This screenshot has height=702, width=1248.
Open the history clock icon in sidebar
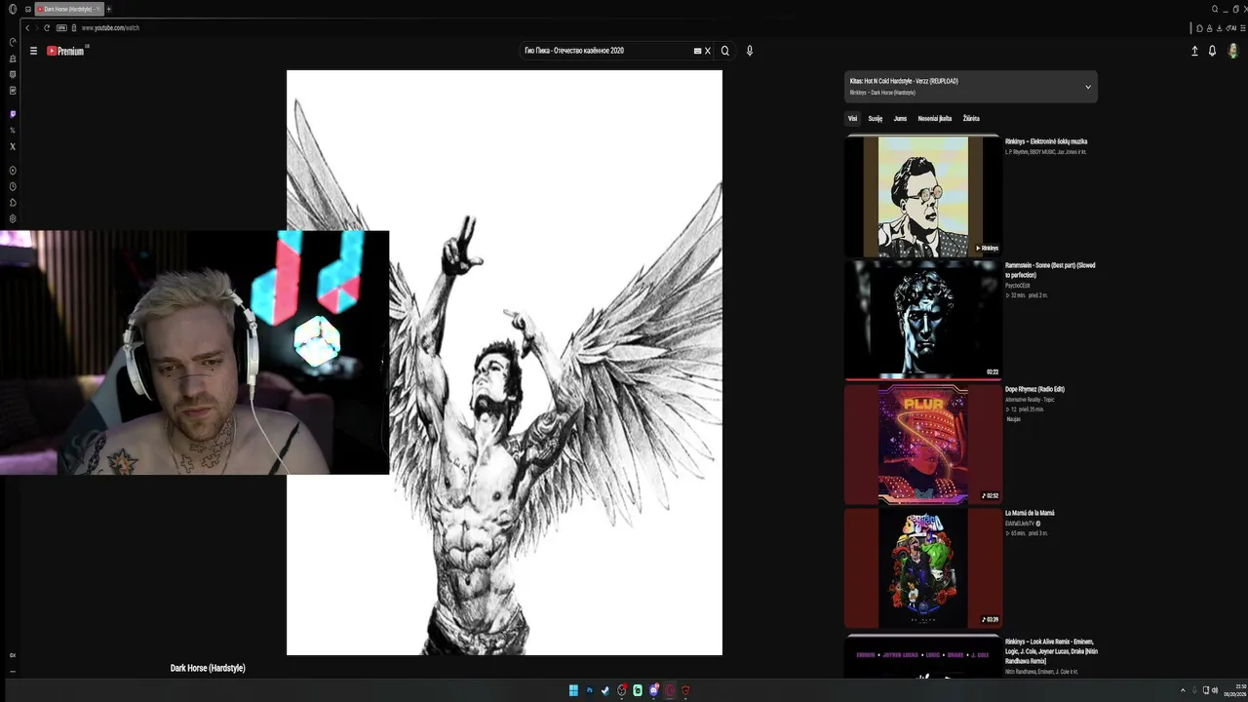(13, 186)
